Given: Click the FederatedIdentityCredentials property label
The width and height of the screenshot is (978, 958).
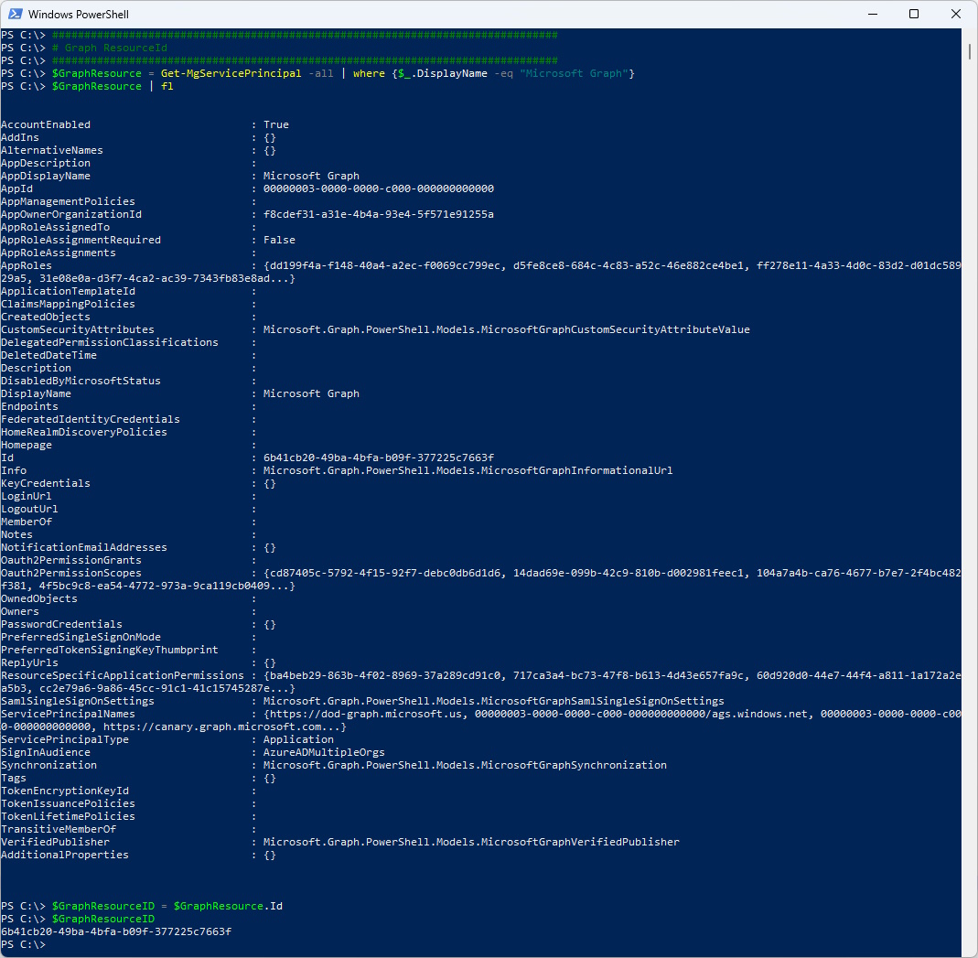Looking at the screenshot, I should pos(91,419).
